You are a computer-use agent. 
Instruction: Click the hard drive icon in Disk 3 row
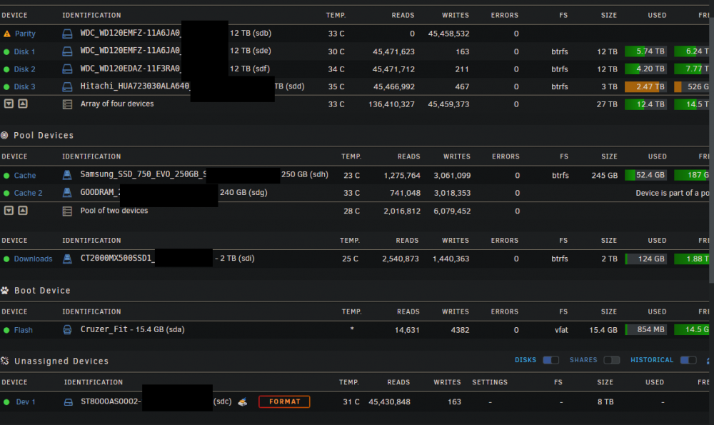pos(67,86)
